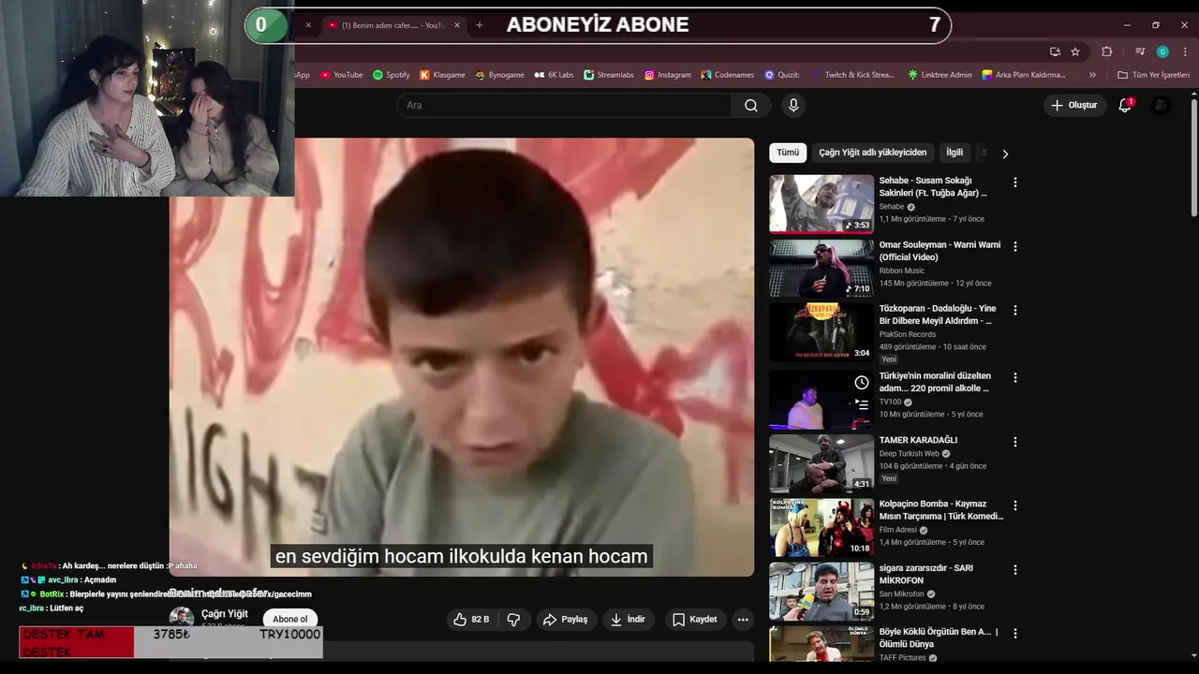
Task: Open Chrome media controls icon
Action: pos(1140,51)
